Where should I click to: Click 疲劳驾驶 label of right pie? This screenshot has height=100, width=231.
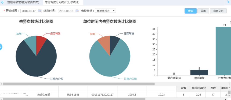click(129, 34)
